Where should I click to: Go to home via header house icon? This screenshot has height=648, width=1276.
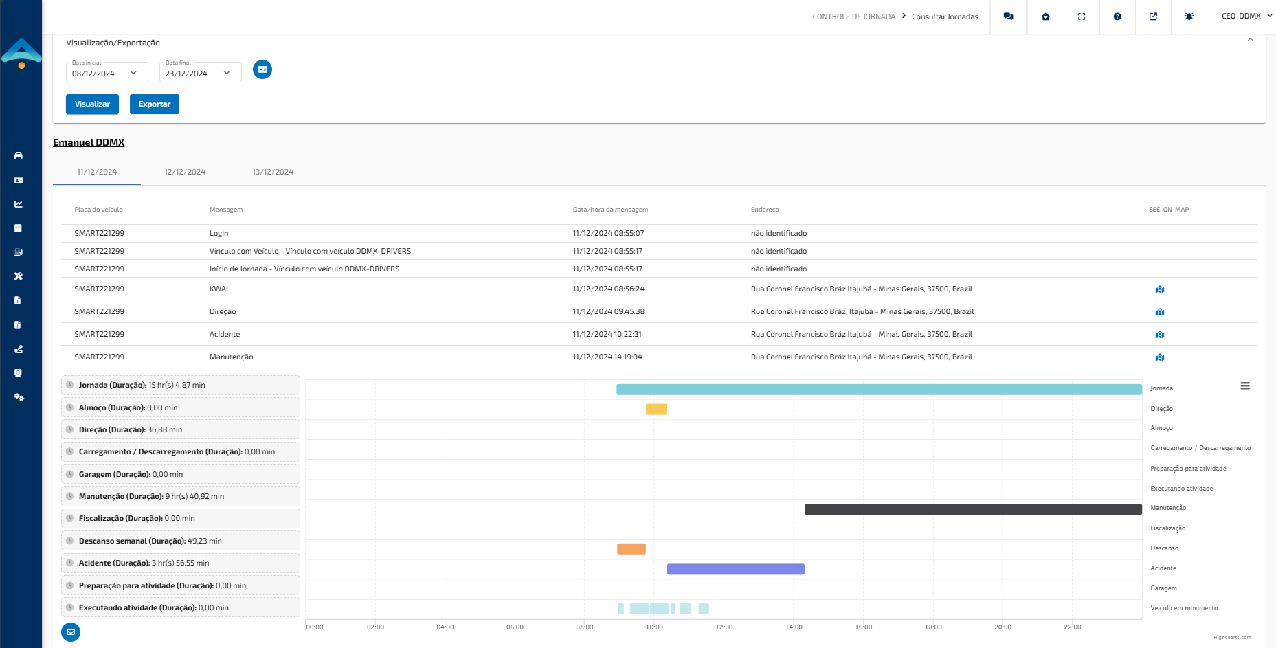point(1046,16)
